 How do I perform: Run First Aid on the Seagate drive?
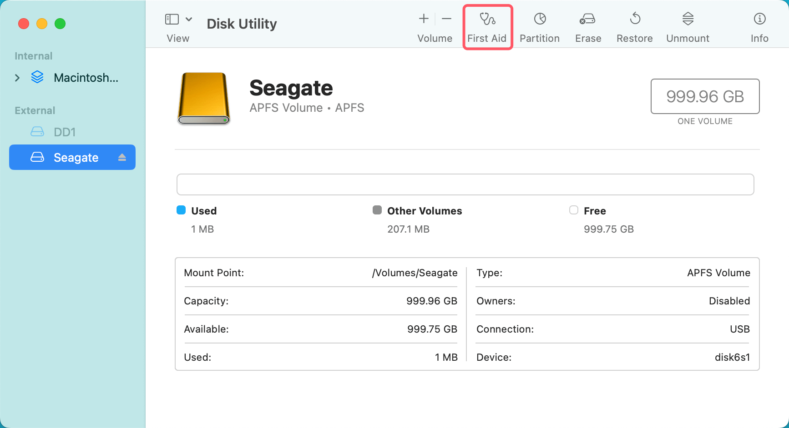pyautogui.click(x=487, y=26)
